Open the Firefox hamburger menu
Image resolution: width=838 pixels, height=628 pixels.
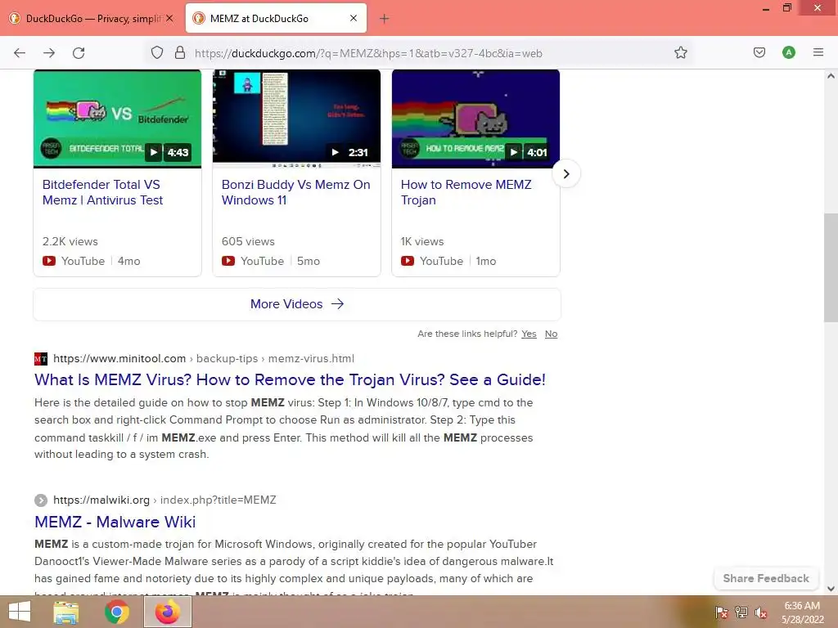coord(818,52)
